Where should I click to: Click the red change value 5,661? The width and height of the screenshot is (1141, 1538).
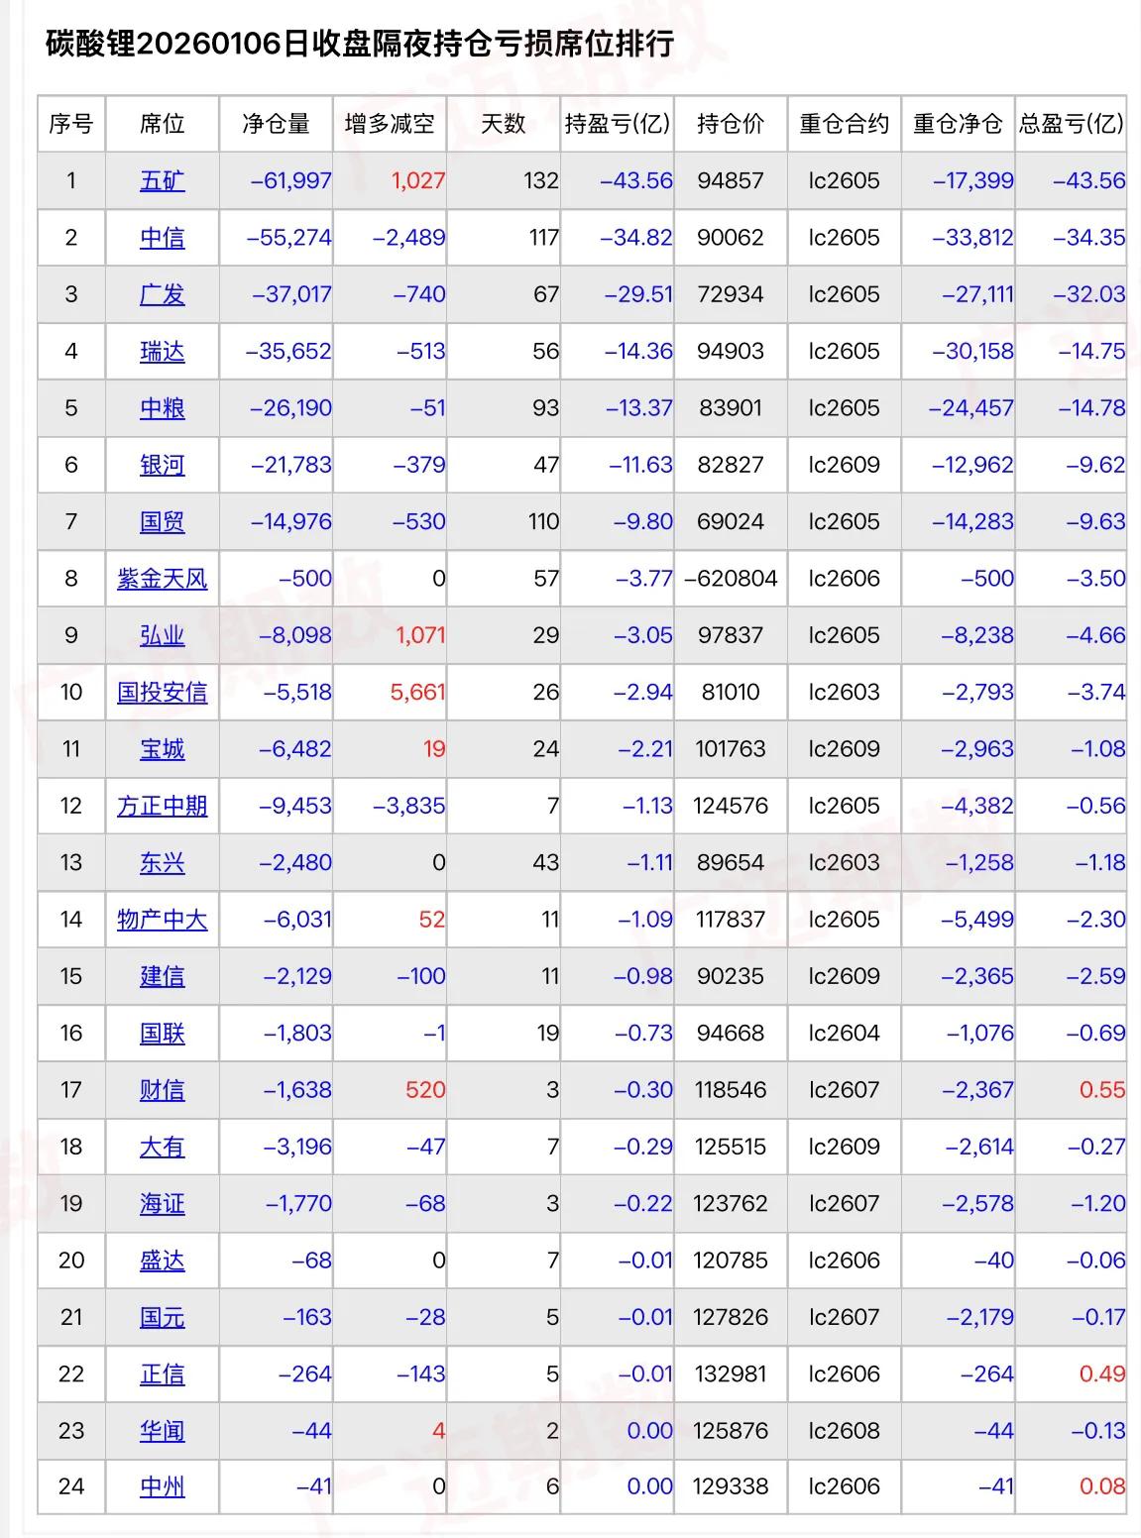(418, 693)
